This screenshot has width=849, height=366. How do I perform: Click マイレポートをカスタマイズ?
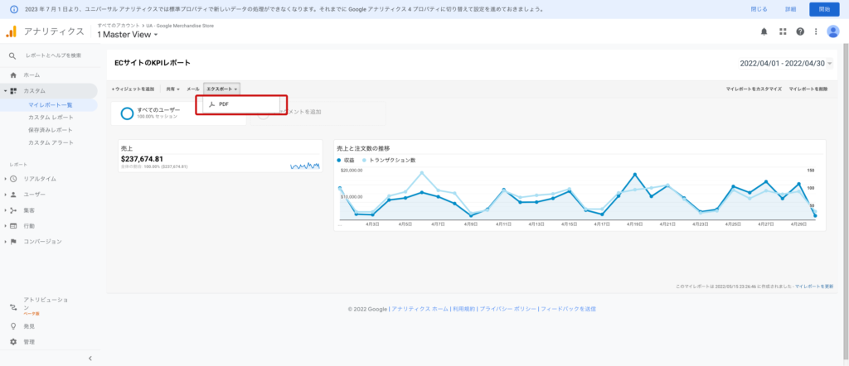coord(754,89)
